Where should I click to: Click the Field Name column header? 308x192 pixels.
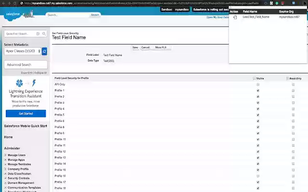tap(250, 12)
